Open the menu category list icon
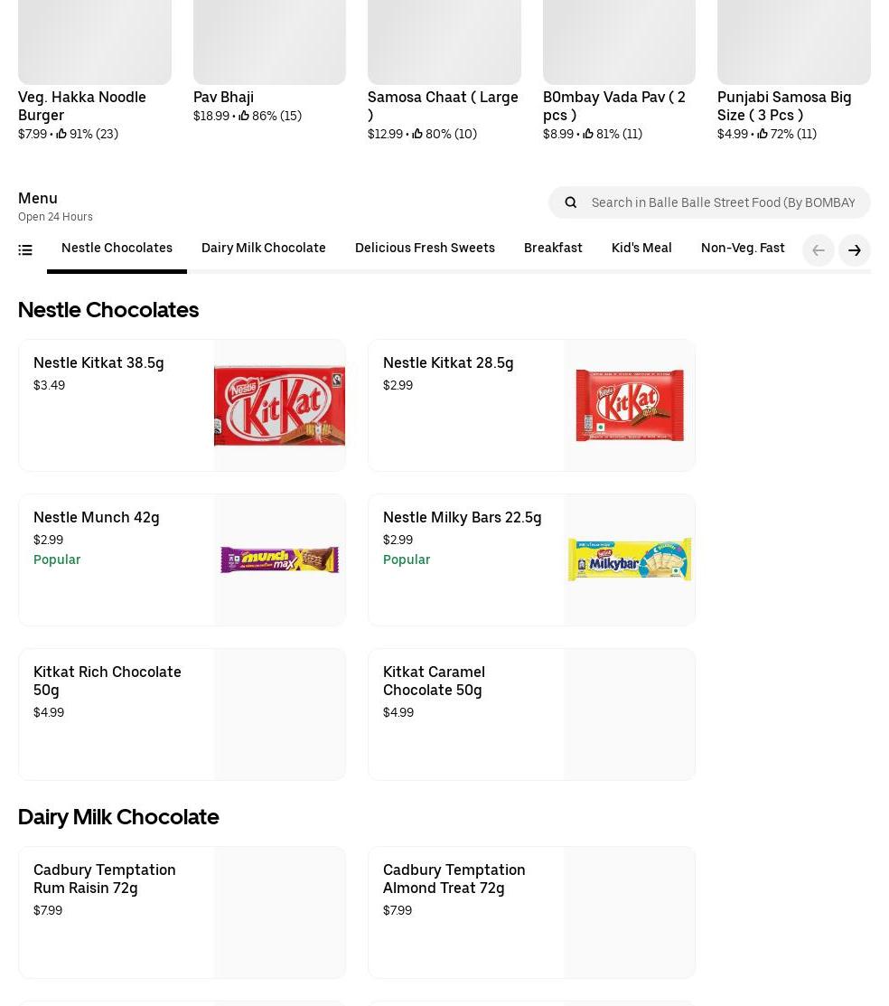Viewport: 889px width, 1006px height. (25, 250)
